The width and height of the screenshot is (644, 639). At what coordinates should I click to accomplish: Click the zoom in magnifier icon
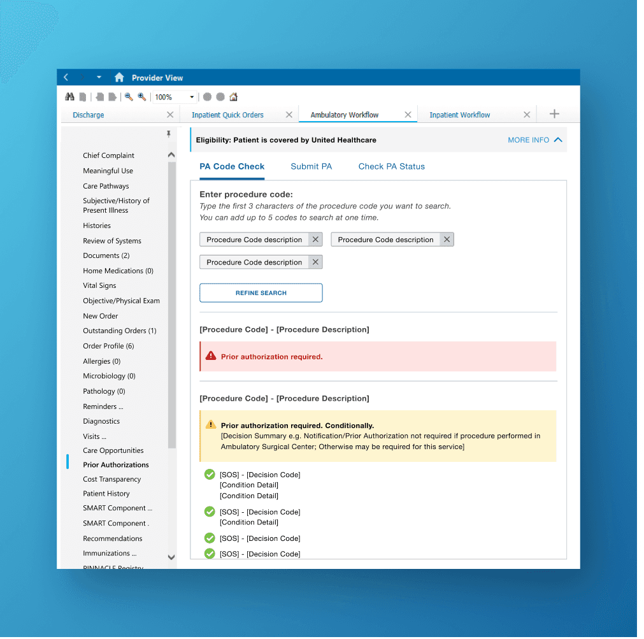pos(141,96)
